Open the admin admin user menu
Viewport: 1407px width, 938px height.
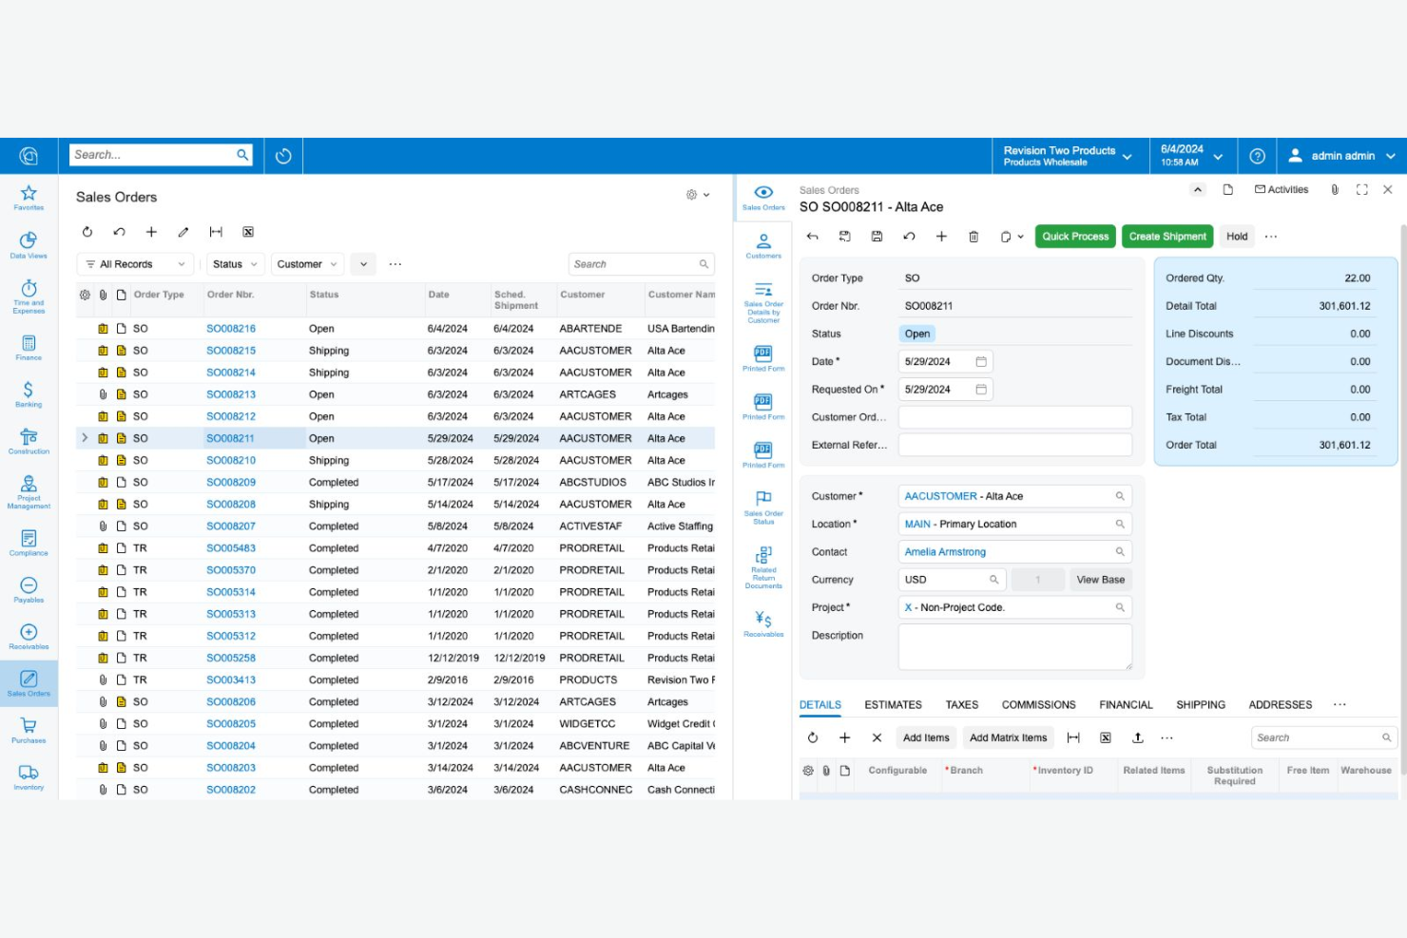tap(1341, 156)
